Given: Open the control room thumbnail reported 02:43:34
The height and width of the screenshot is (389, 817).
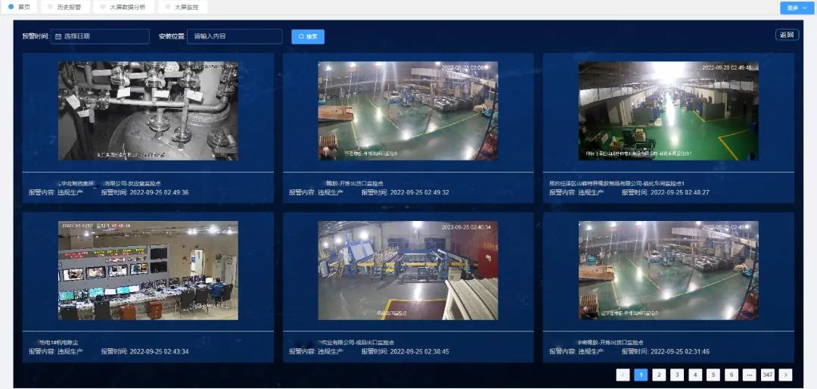Looking at the screenshot, I should [148, 270].
